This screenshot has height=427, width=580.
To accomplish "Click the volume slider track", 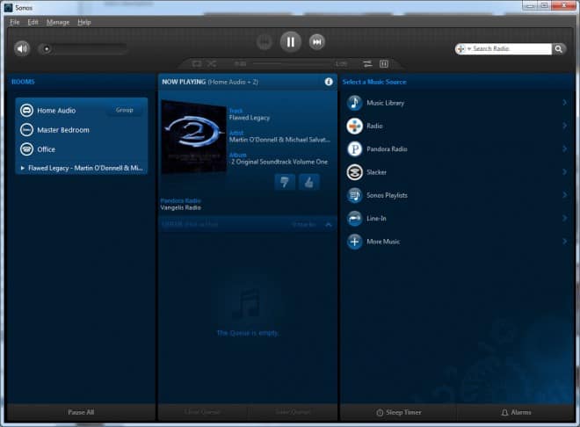I will point(83,49).
